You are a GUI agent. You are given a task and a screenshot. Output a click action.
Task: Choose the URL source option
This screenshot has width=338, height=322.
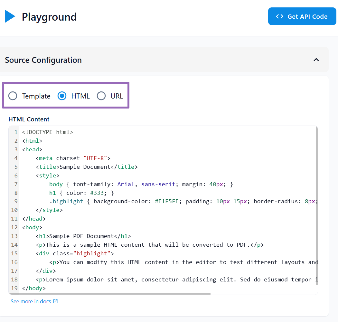click(x=101, y=96)
